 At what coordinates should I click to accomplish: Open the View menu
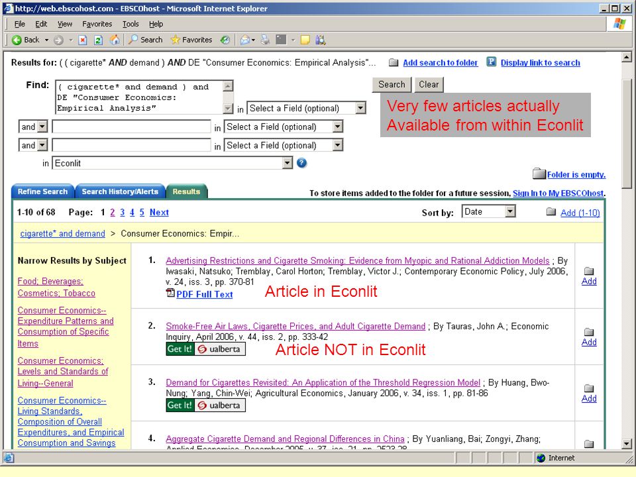click(x=65, y=24)
